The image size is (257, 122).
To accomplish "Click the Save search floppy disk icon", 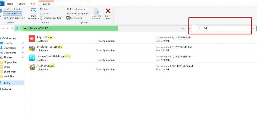I will pyautogui.click(x=68, y=18).
